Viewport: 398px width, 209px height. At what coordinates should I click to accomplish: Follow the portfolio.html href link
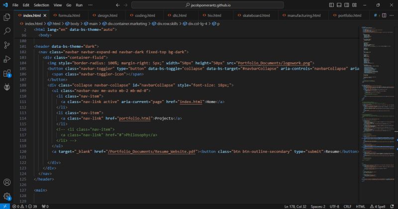point(135,118)
